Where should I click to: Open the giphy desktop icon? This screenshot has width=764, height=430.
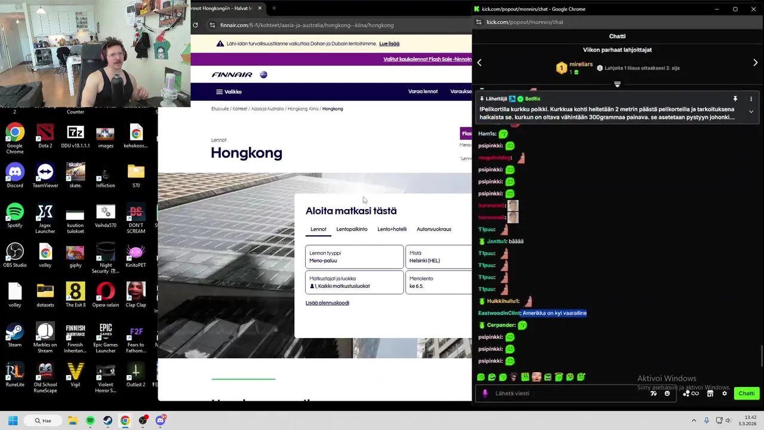tap(75, 256)
